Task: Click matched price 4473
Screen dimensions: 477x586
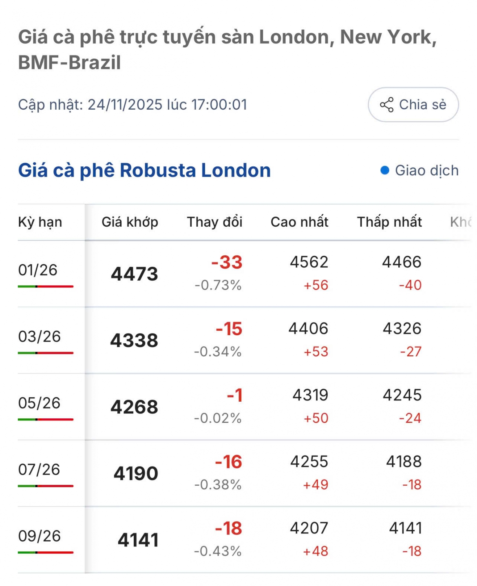Action: [134, 274]
